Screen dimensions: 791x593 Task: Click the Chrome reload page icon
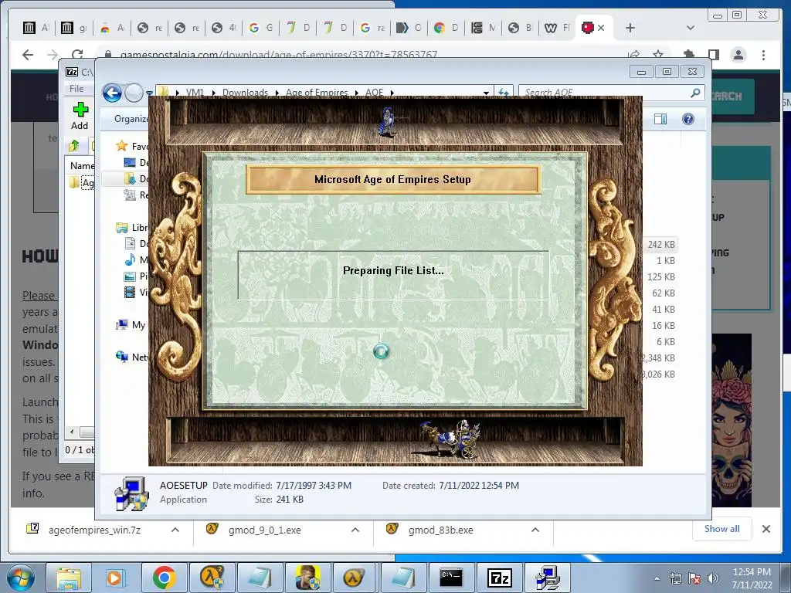pos(77,55)
